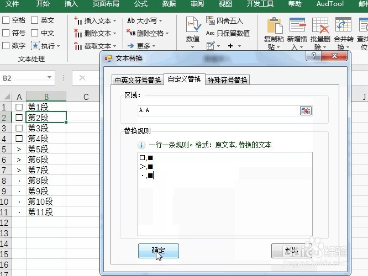The image size is (368, 276).
Task: Click the More (更多) arrow icon
Action: coord(131,46)
